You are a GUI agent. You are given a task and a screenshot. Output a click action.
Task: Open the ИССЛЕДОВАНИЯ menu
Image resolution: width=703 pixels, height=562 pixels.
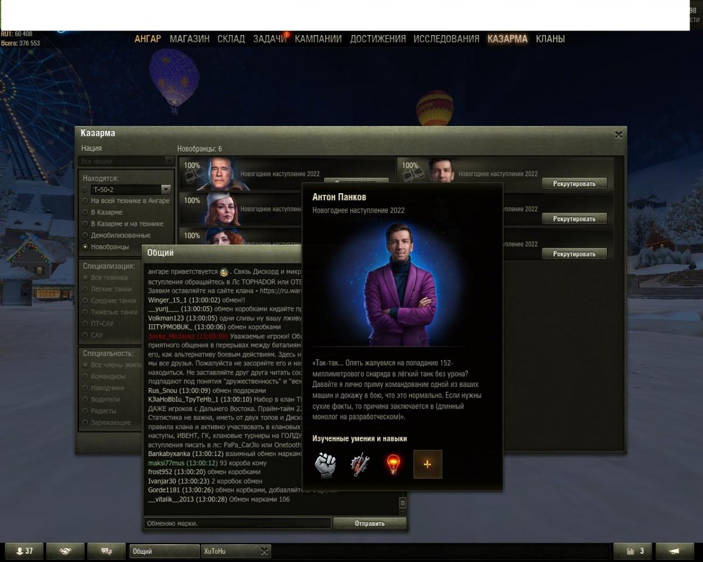(x=446, y=39)
